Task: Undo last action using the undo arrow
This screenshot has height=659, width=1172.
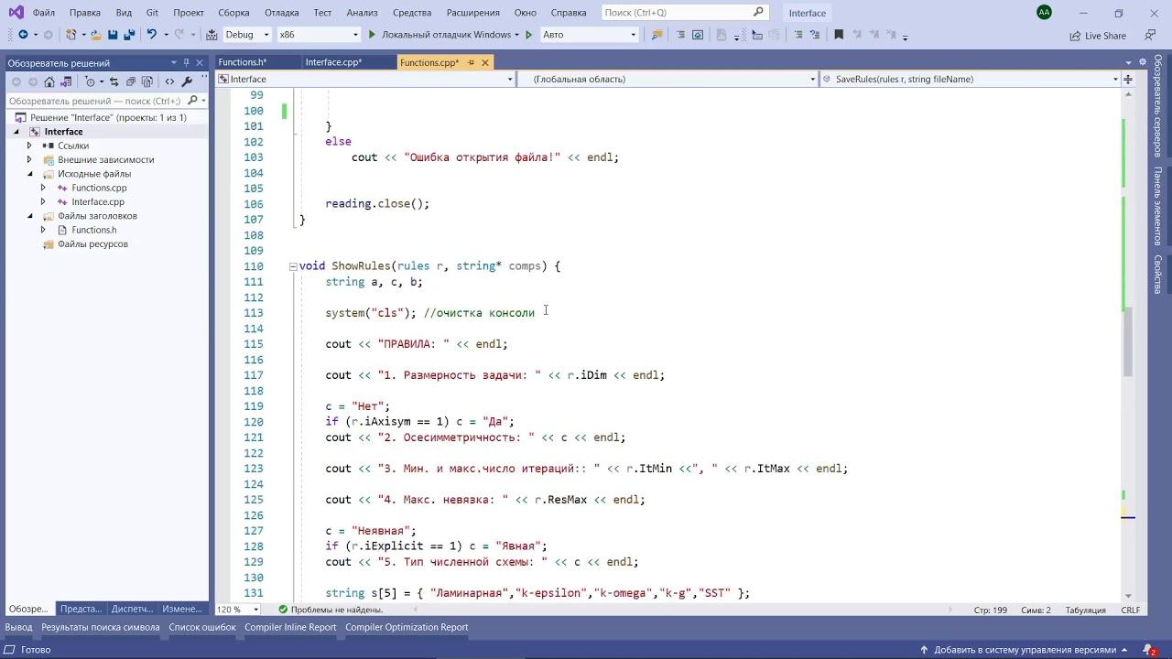Action: 152,35
